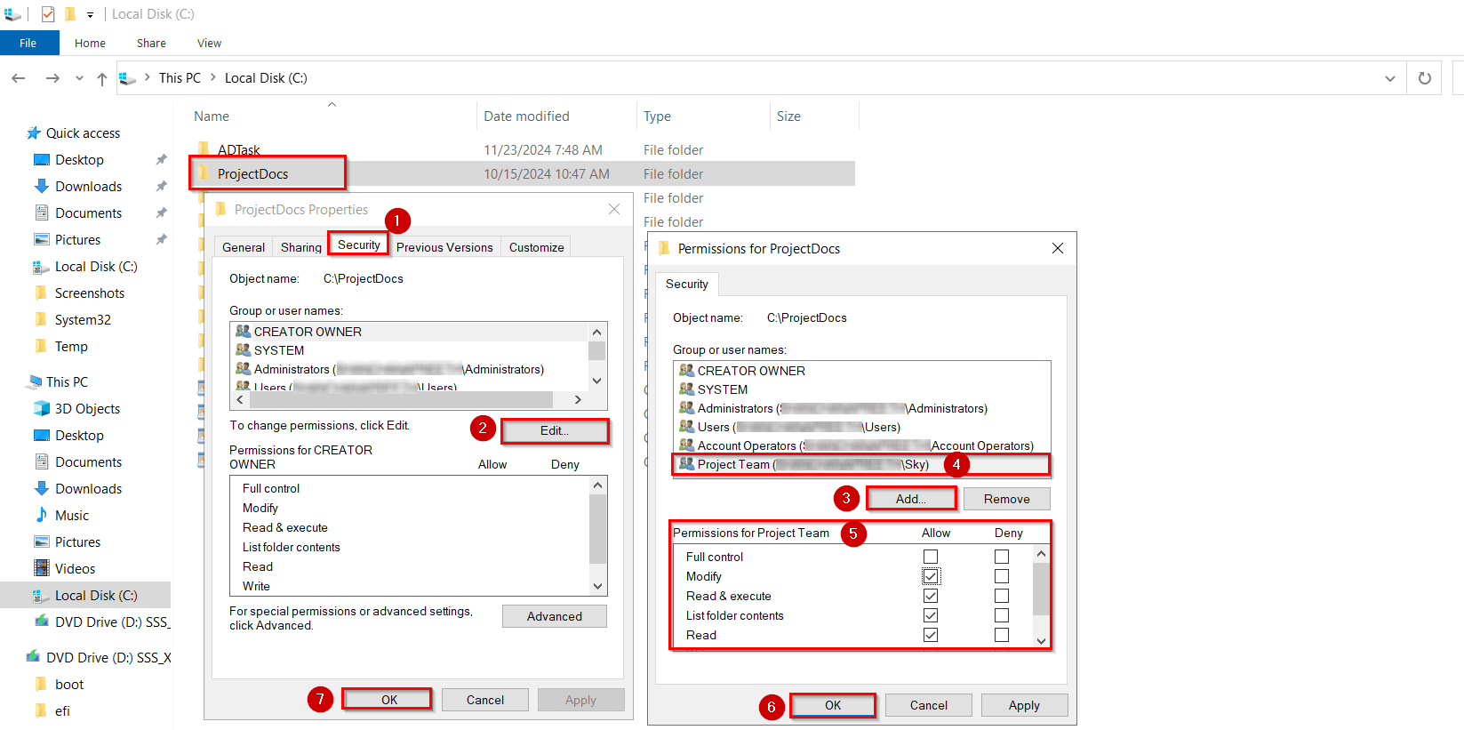Open the 3D Objects icon
The image size is (1464, 730).
pos(41,409)
